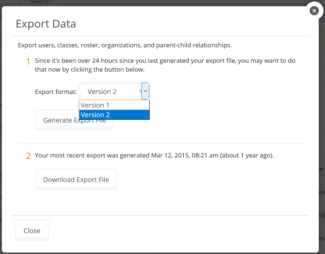
Task: Close the dialog with the X icon
Action: pos(314,11)
